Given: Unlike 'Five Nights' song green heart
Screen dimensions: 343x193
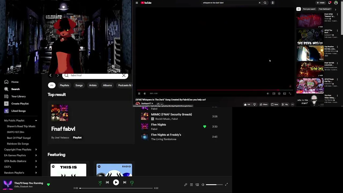Looking at the screenshot, I should tap(205, 127).
